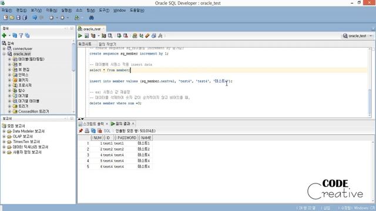Viewport: 376px width, 211px height.
Task: Expand the 프로시저 tree node
Action: [9, 86]
